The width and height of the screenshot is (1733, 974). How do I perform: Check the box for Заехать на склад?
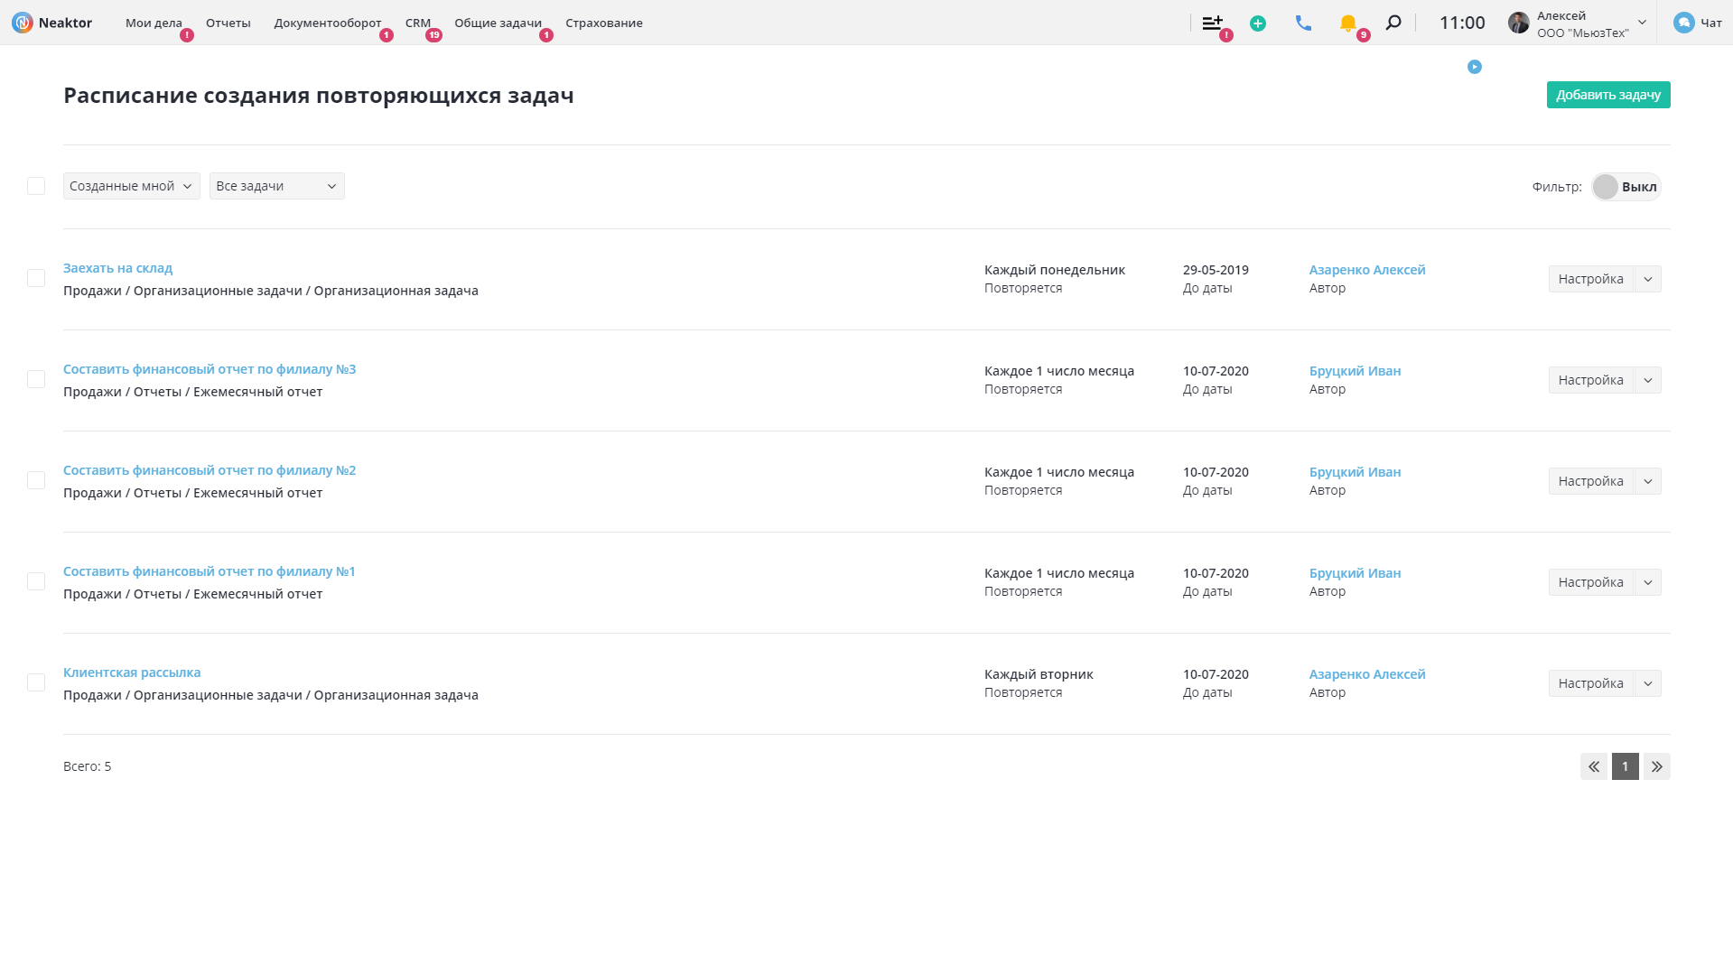tap(36, 278)
